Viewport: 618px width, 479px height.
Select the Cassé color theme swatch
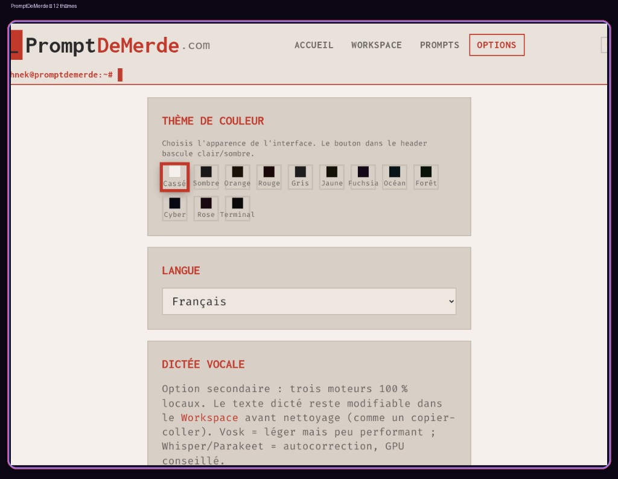(x=174, y=177)
